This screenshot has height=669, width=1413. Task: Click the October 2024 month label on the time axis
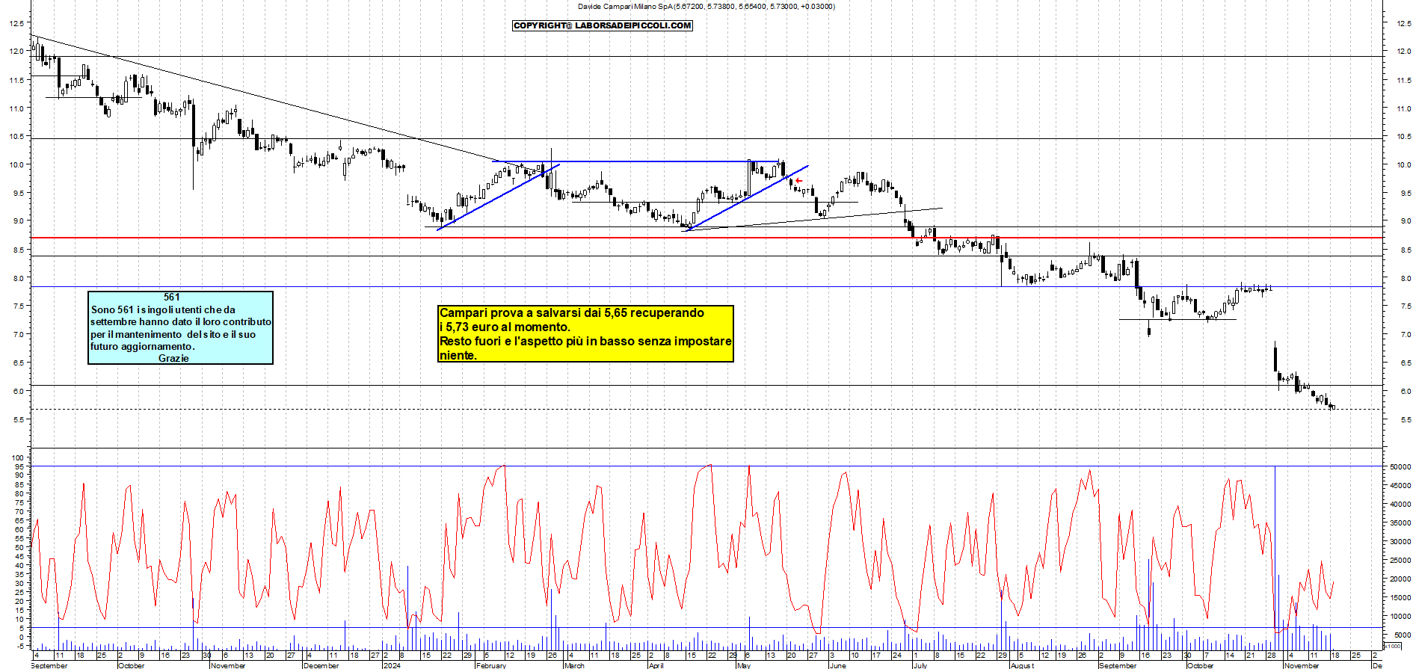tap(1201, 665)
